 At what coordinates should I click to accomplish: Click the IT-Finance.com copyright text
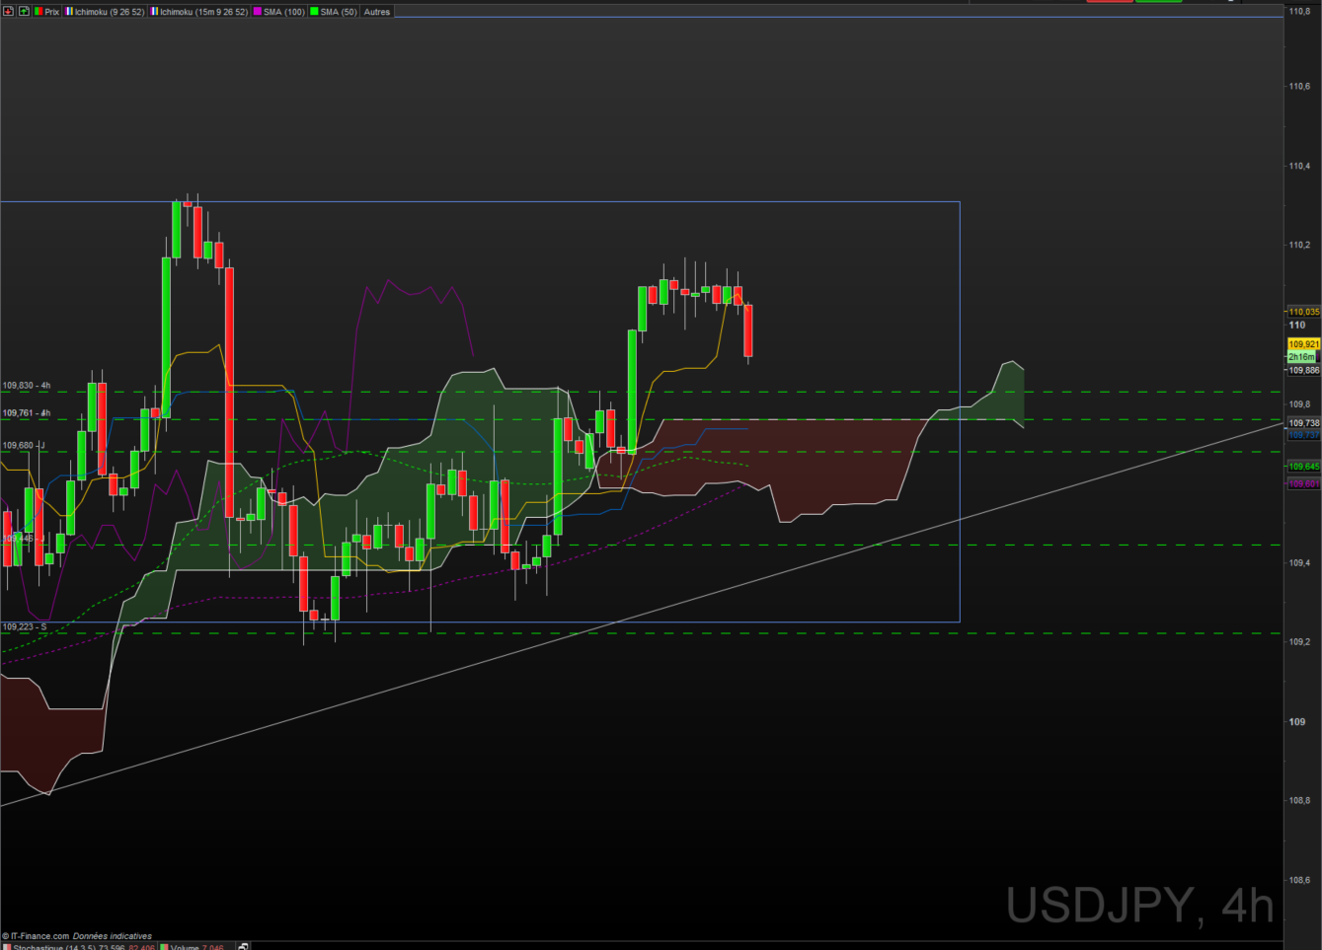click(36, 936)
